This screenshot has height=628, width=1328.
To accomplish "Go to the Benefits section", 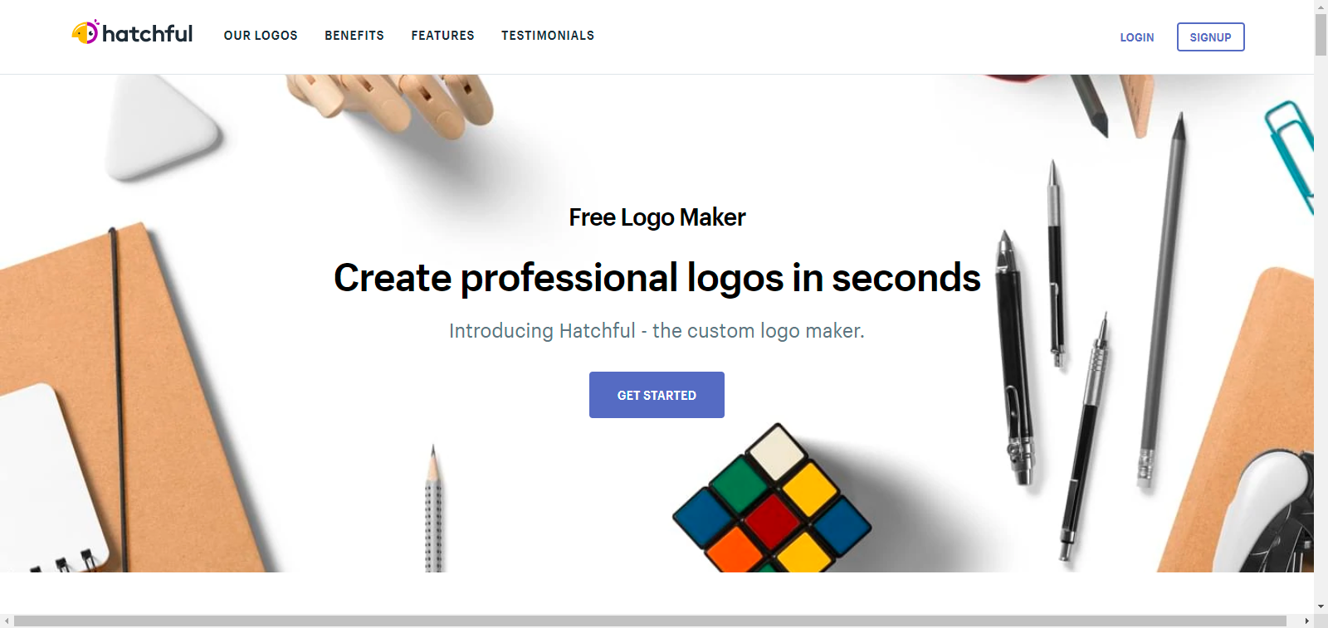I will pos(354,36).
